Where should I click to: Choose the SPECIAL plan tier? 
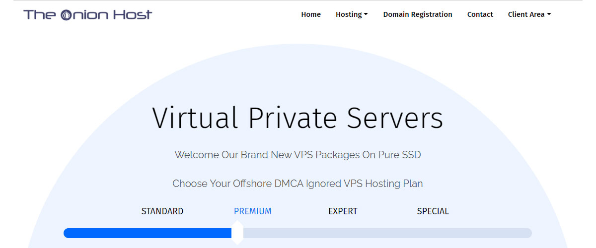pos(433,211)
